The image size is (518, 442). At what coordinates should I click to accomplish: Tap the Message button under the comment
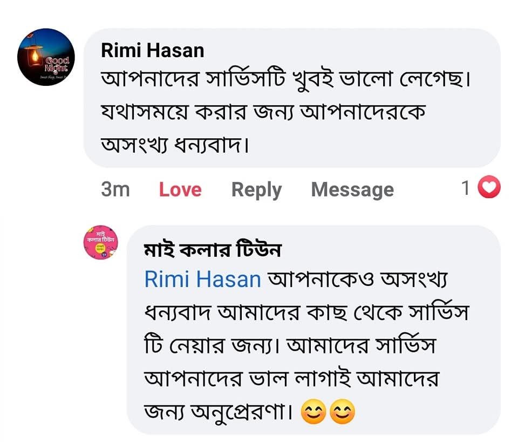(352, 189)
